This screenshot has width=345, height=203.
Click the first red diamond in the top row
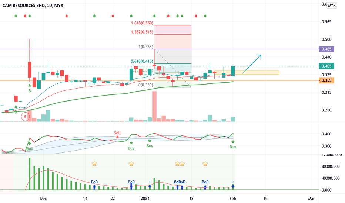(x=25, y=16)
